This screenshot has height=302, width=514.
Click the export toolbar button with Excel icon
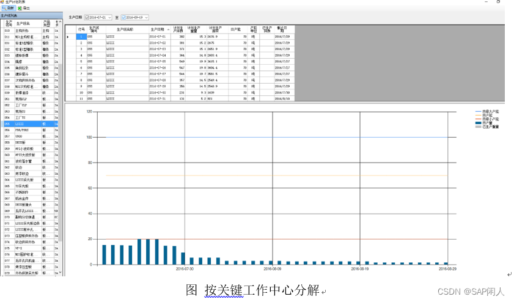pos(24,8)
